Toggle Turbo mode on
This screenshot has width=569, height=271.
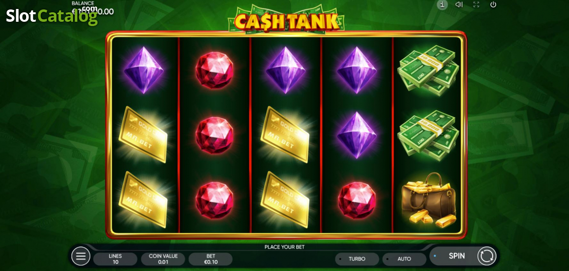(357, 259)
